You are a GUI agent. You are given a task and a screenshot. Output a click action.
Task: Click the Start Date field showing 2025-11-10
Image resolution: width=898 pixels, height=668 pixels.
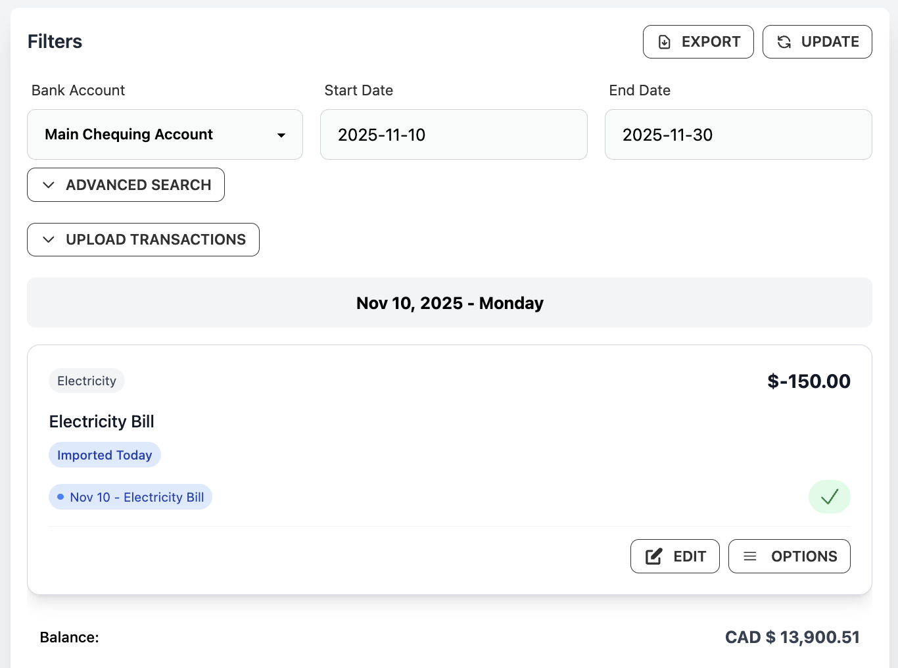(454, 134)
